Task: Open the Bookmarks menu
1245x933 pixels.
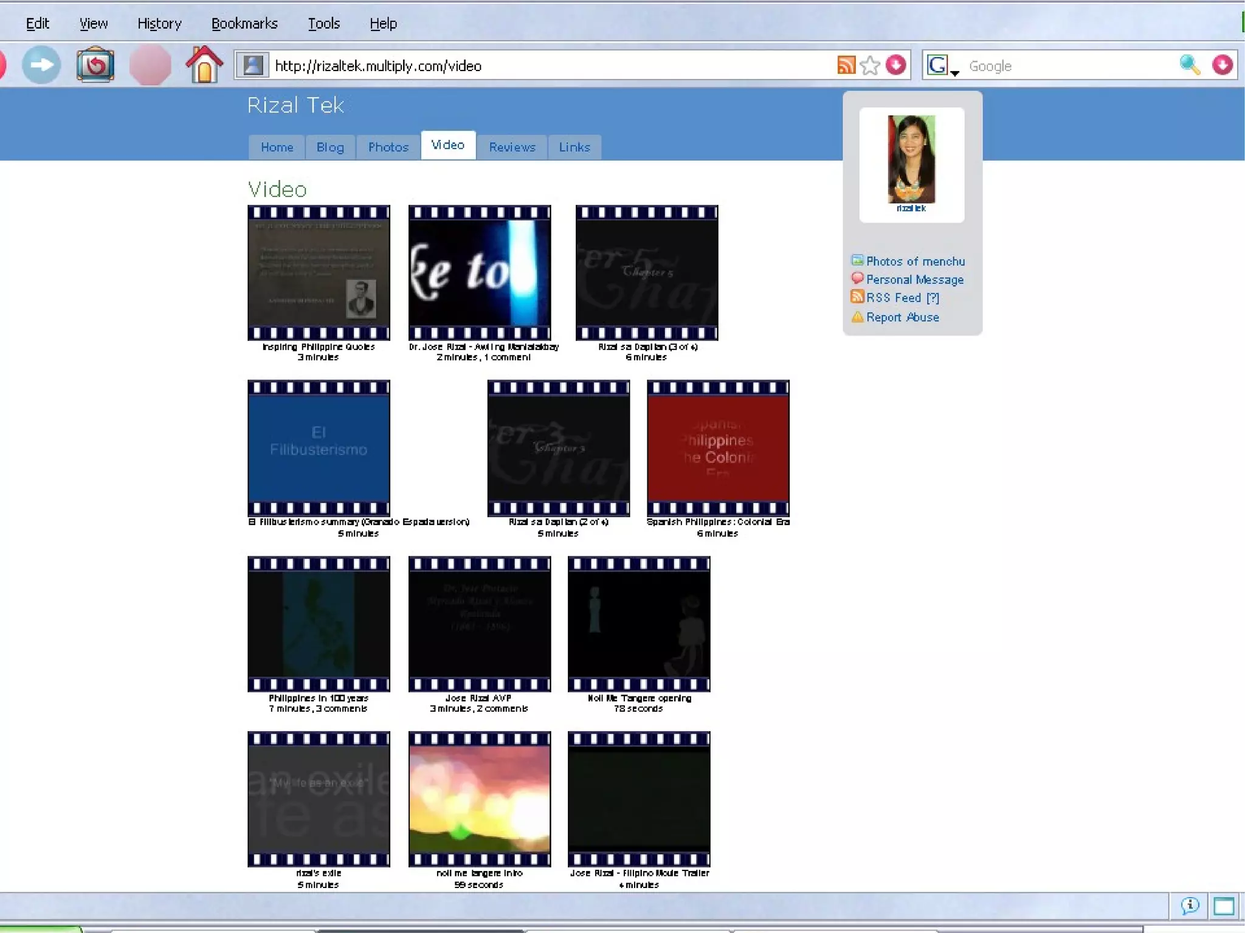Action: pyautogui.click(x=244, y=24)
